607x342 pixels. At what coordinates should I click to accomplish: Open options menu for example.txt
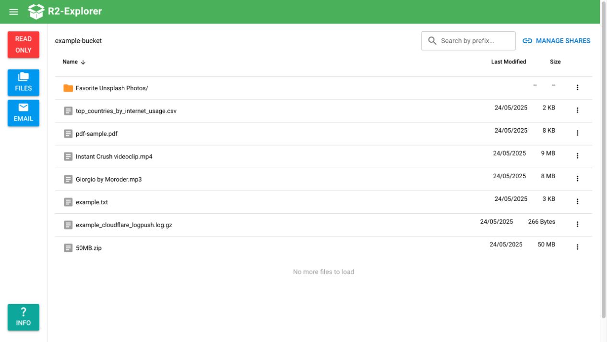[x=577, y=201]
